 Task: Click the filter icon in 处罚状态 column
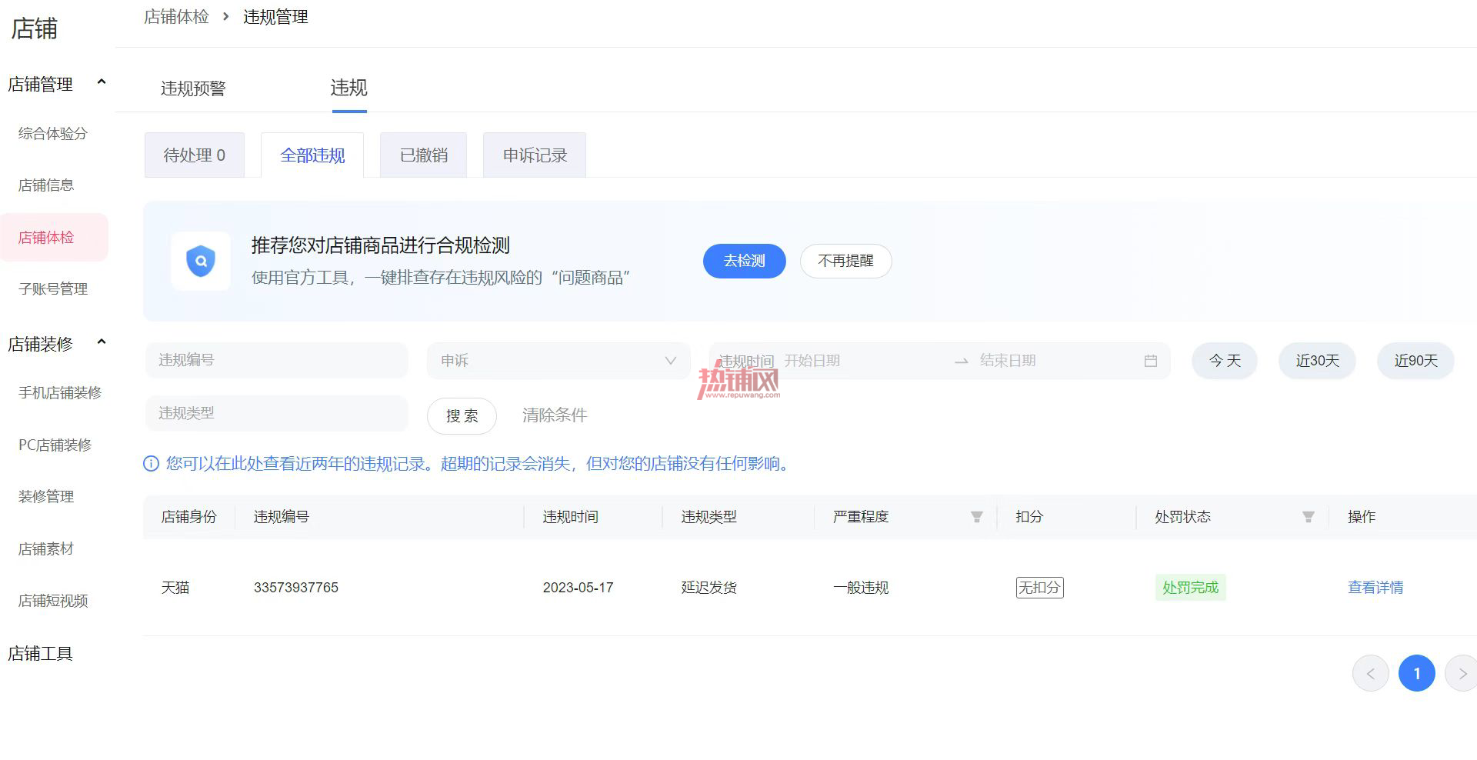click(1308, 517)
